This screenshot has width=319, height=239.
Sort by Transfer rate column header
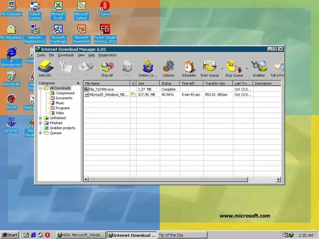point(218,83)
